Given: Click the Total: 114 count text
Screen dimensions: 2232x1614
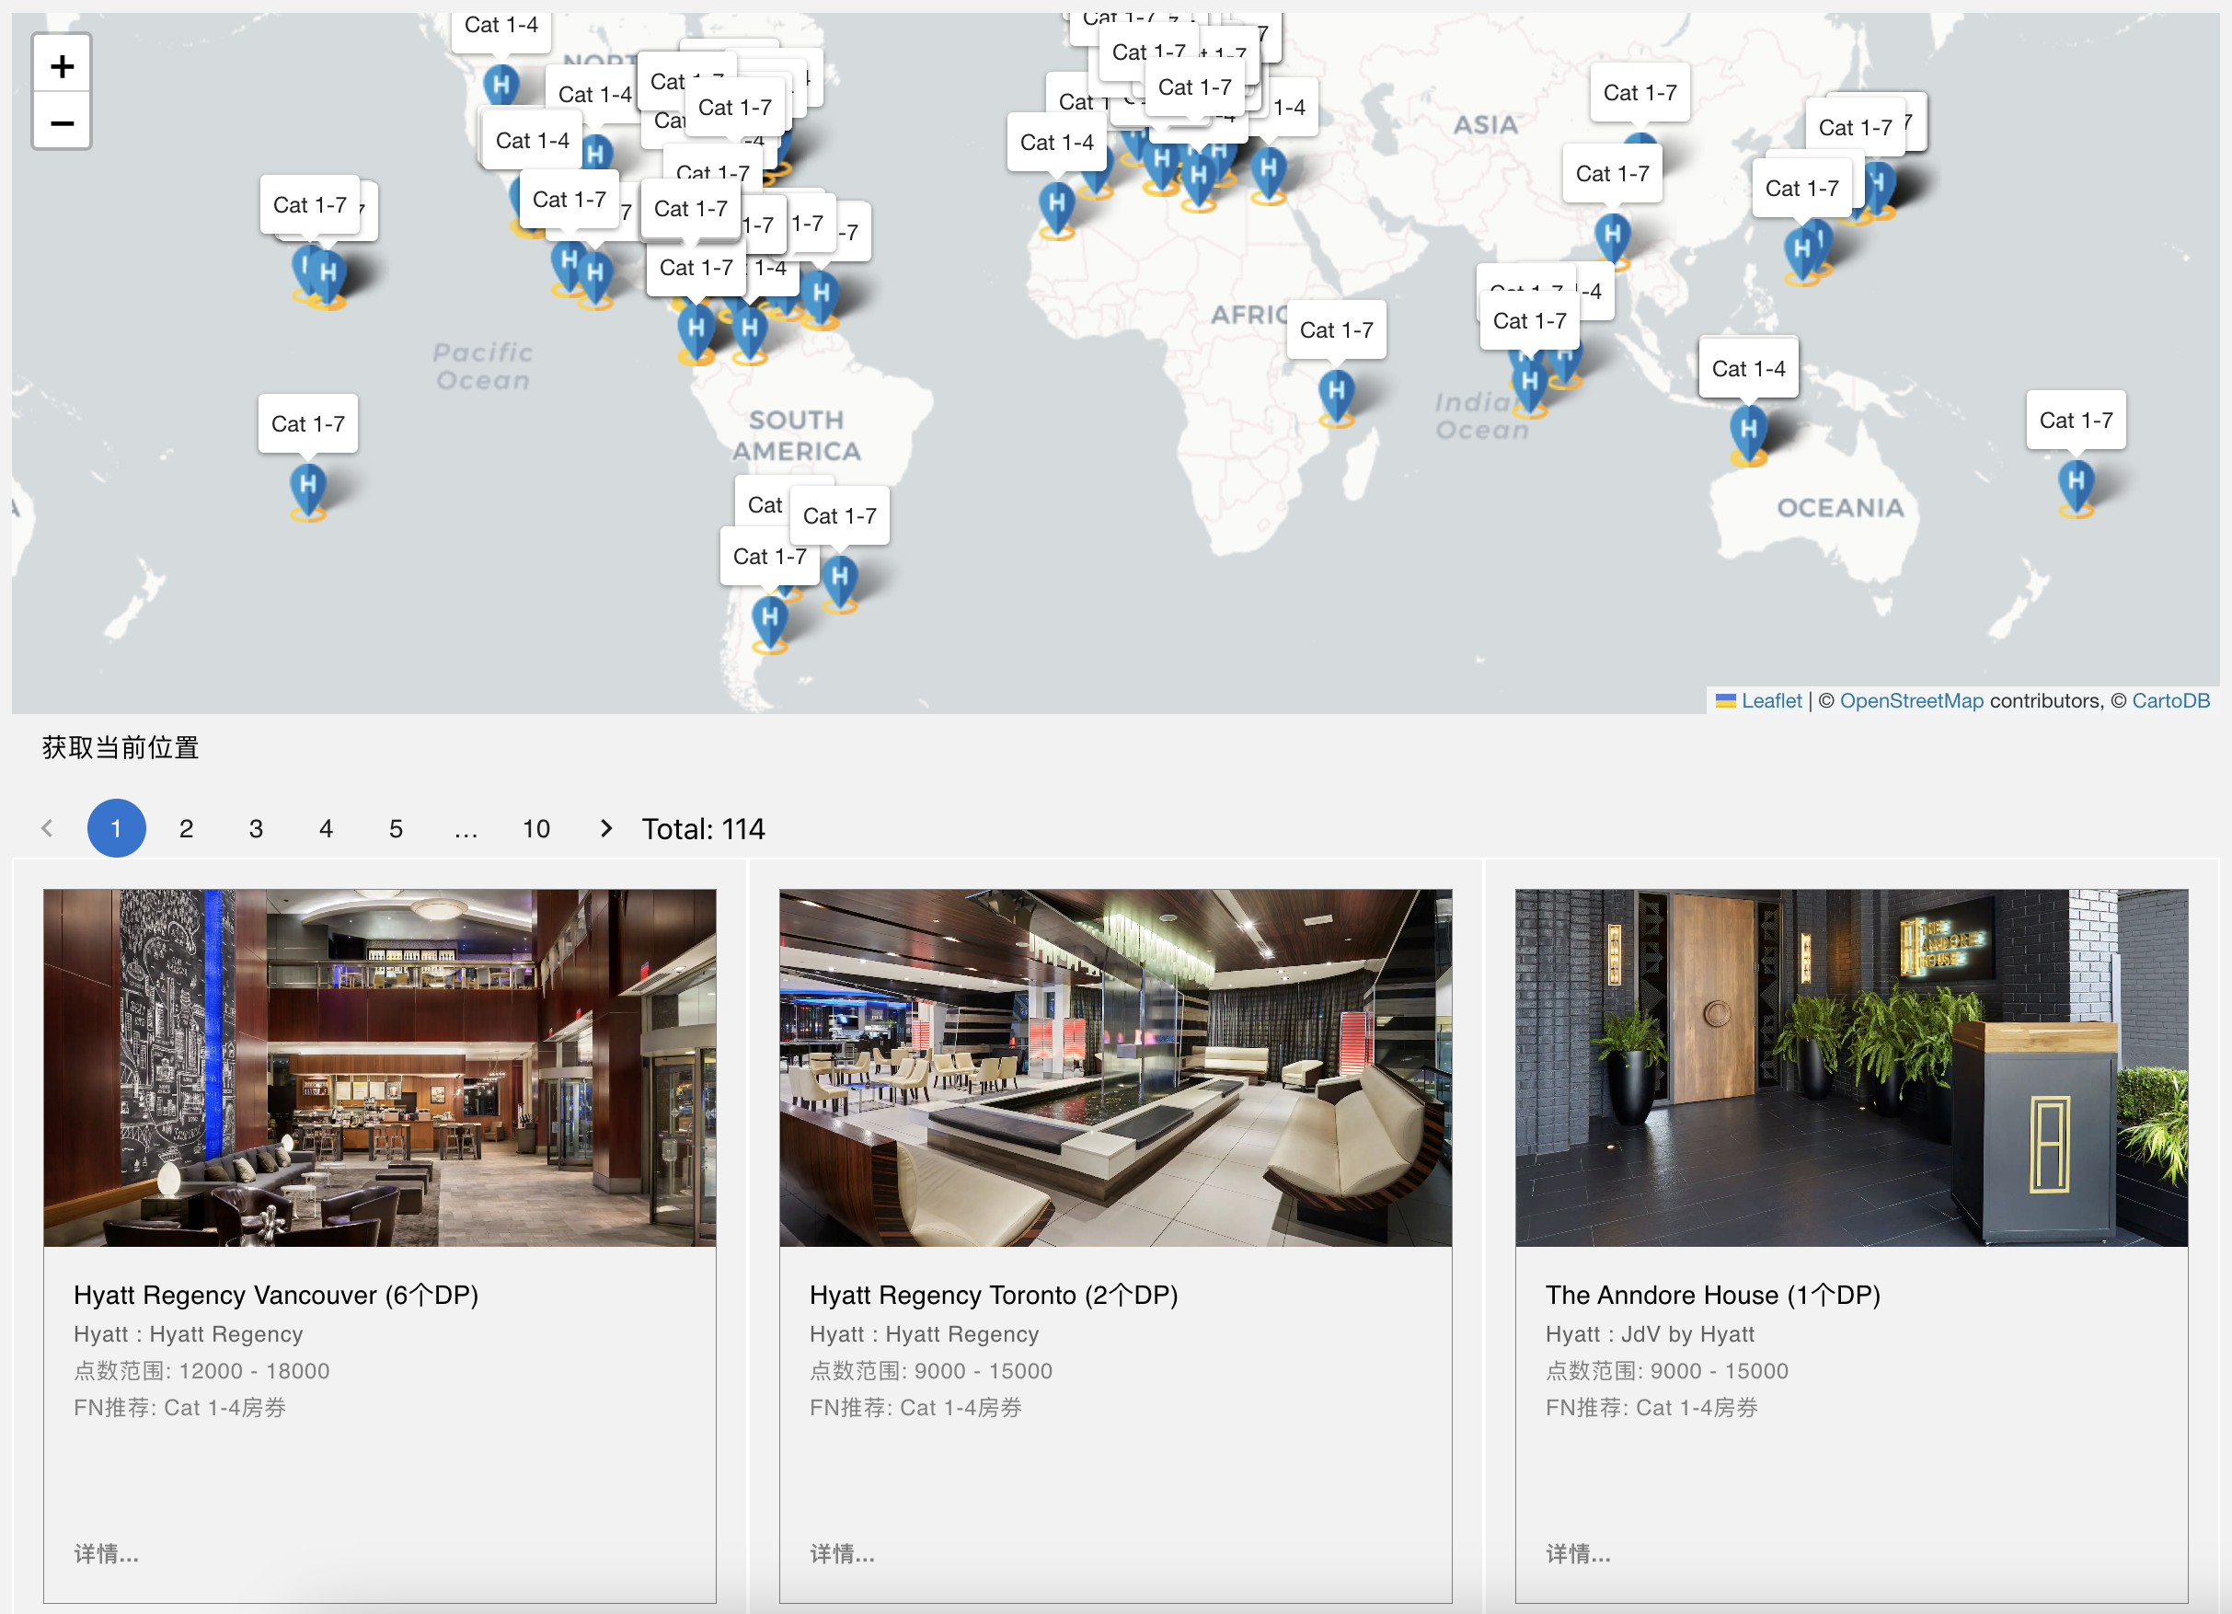Looking at the screenshot, I should [x=704, y=829].
